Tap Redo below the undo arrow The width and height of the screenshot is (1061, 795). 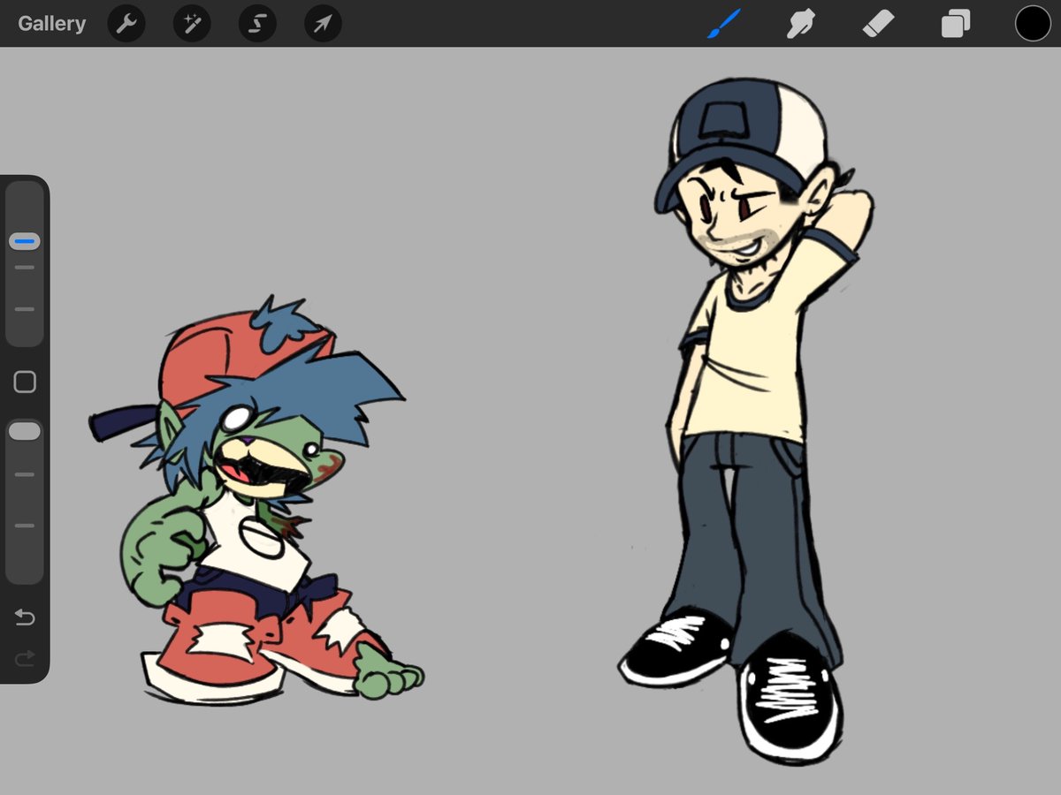click(24, 657)
